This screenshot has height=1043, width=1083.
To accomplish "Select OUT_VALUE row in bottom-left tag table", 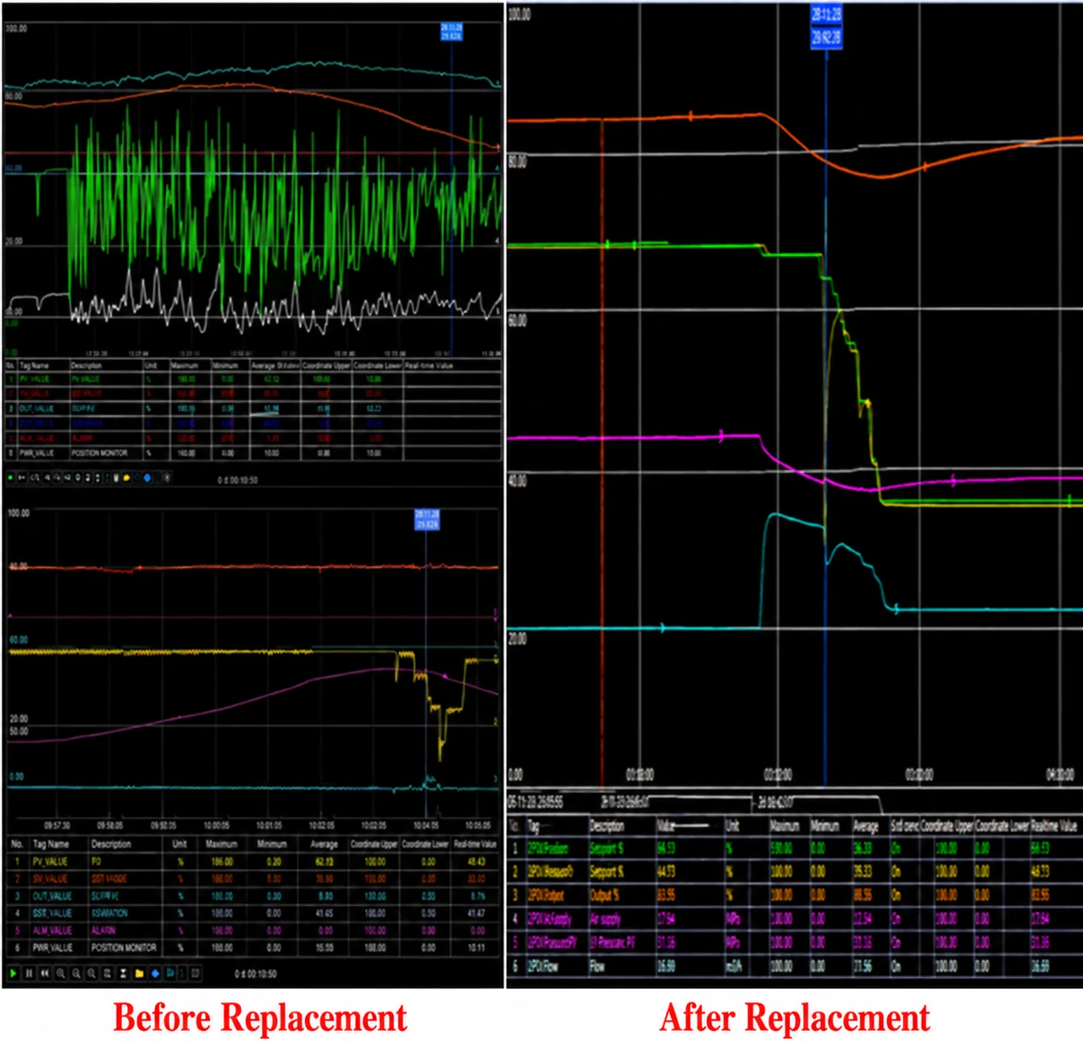I will tap(253, 896).
